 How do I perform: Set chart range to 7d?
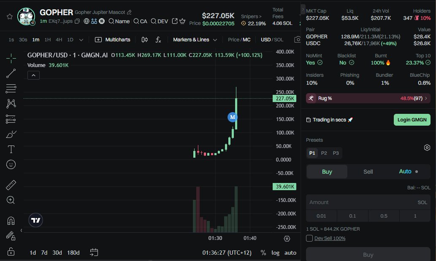44,253
